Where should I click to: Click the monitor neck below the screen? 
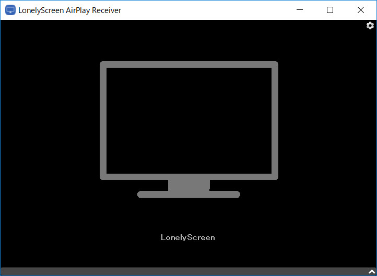point(188,185)
